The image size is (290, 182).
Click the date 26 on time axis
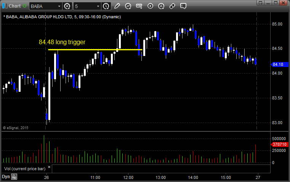tap(46, 177)
